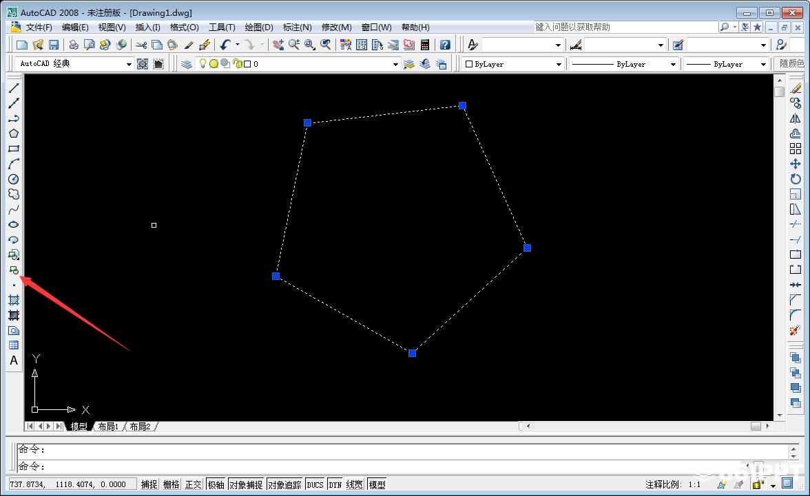Switch to the 布局1 tab
Viewport: 810px width, 496px height.
click(109, 427)
